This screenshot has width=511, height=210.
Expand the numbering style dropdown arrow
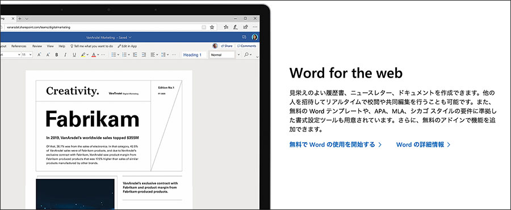point(129,55)
